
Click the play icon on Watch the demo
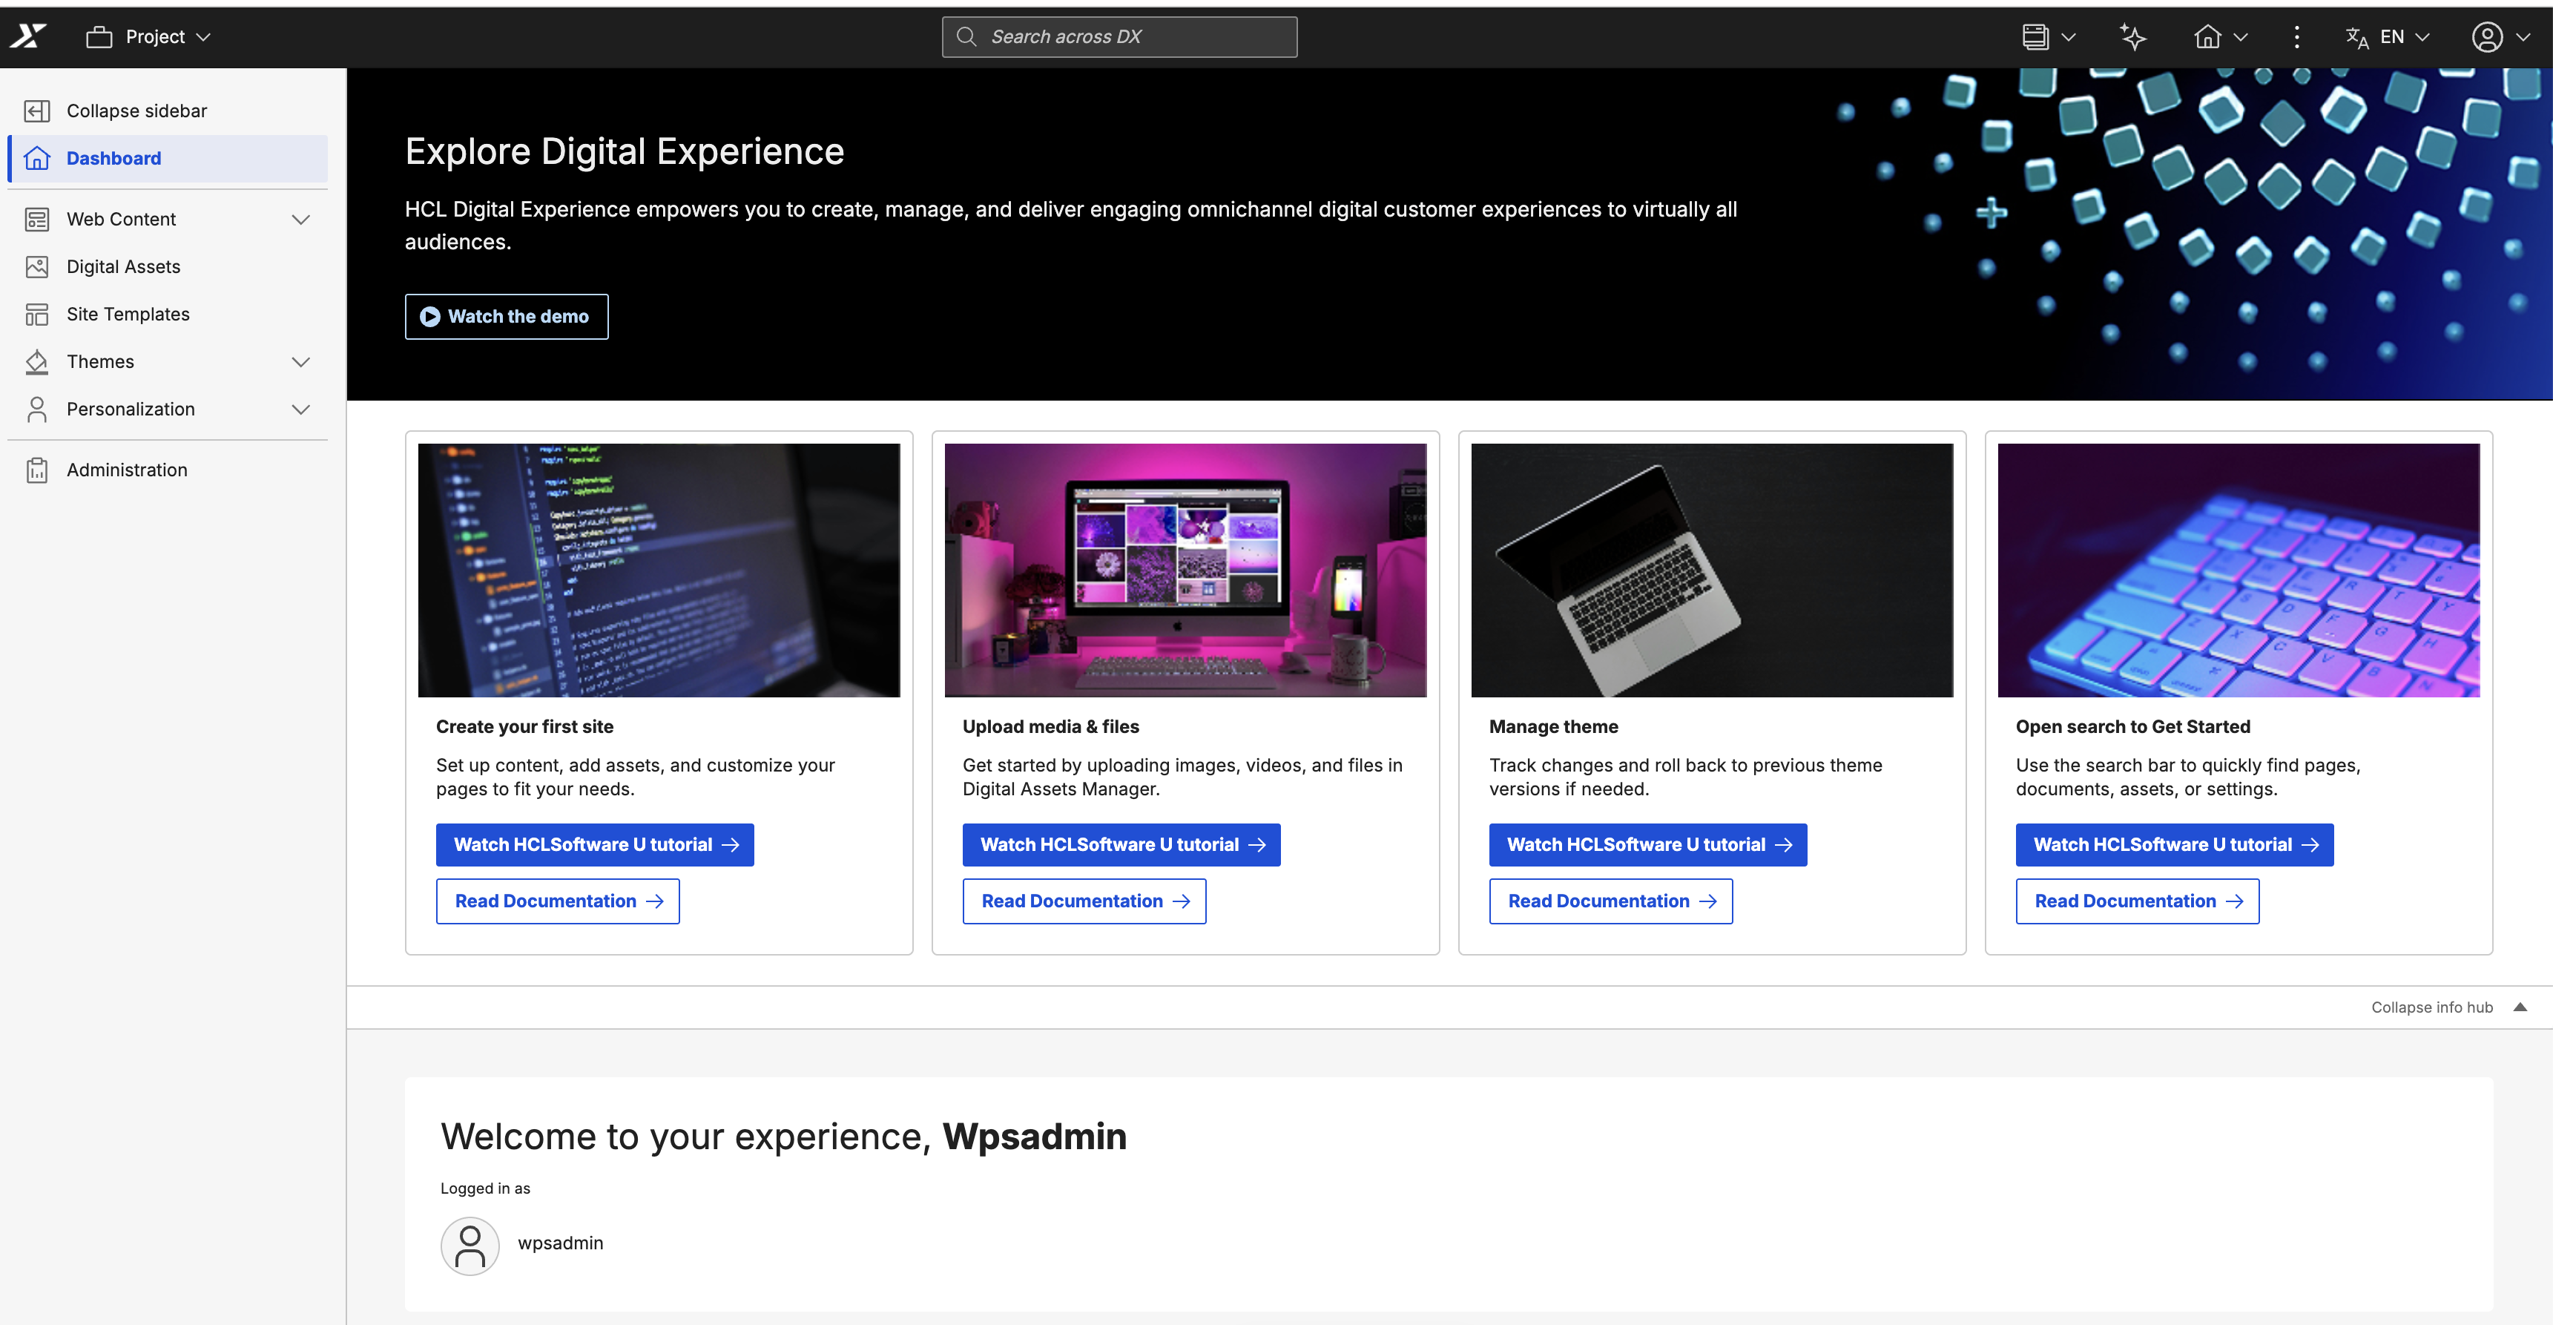430,316
